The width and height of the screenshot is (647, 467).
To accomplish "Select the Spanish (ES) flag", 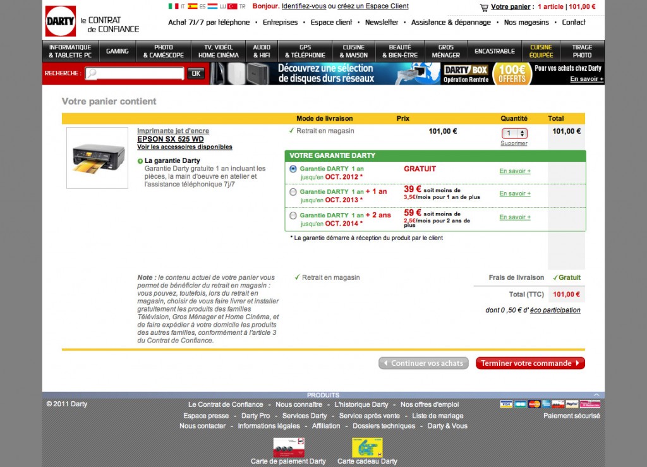I will [x=193, y=6].
